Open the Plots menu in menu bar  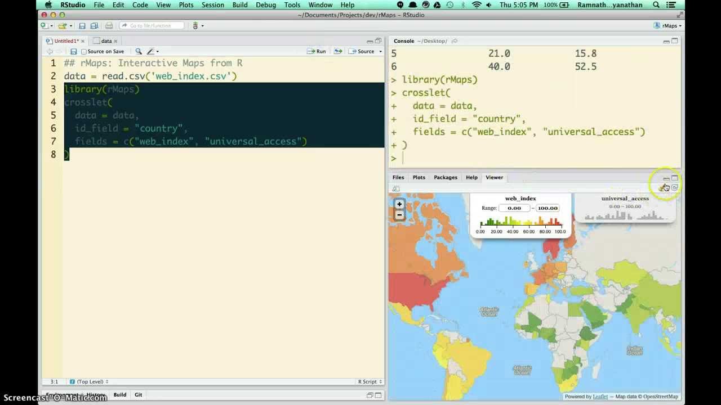coord(186,5)
